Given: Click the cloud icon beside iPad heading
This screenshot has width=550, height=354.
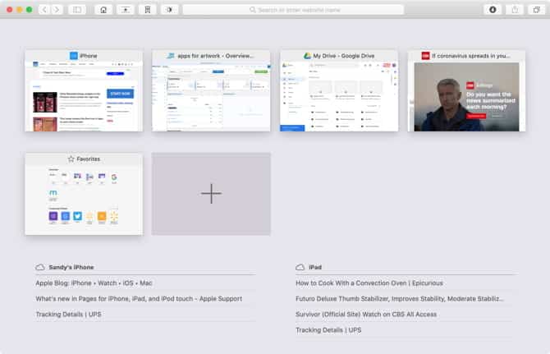Looking at the screenshot, I should click(300, 267).
